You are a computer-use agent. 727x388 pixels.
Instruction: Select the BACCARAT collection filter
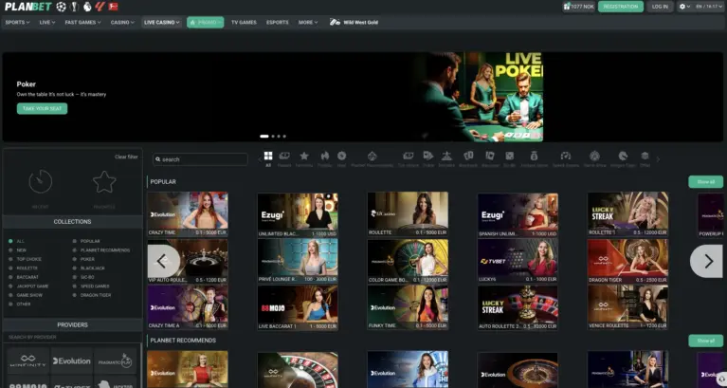point(24,277)
